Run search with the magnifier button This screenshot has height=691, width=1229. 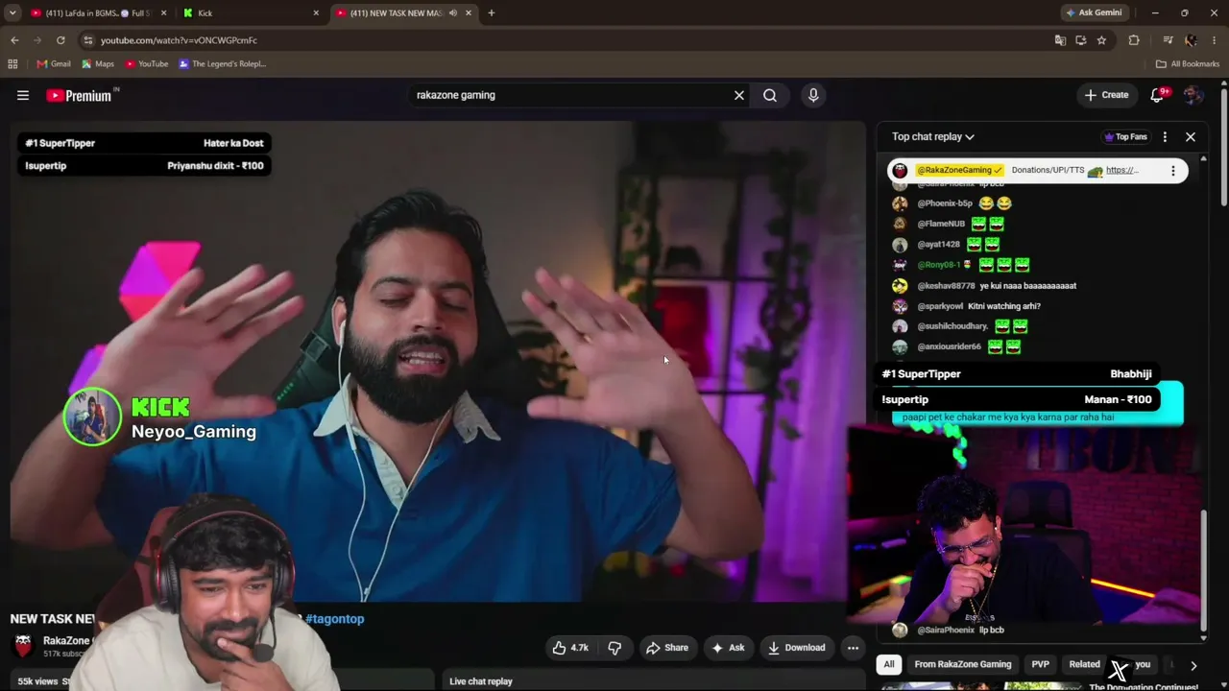770,95
